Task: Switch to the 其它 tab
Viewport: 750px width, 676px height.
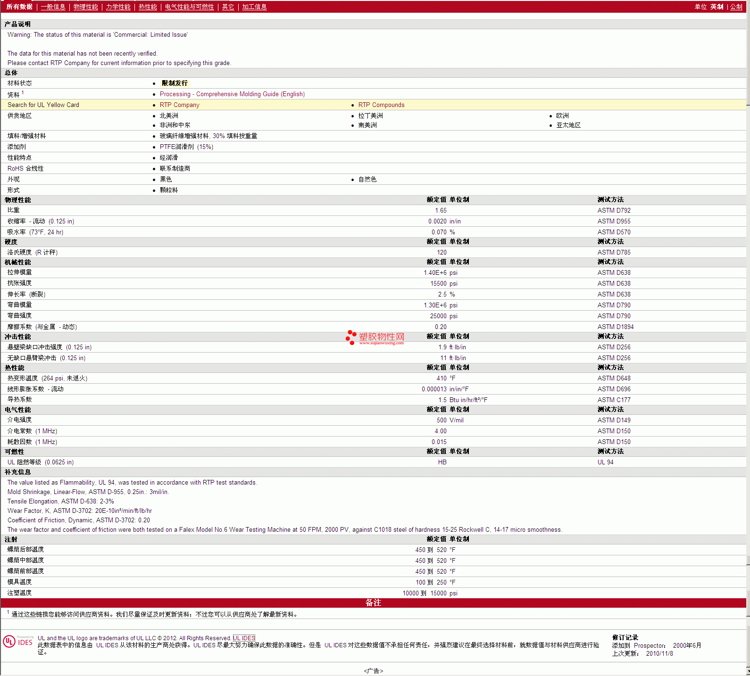Action: tap(228, 7)
